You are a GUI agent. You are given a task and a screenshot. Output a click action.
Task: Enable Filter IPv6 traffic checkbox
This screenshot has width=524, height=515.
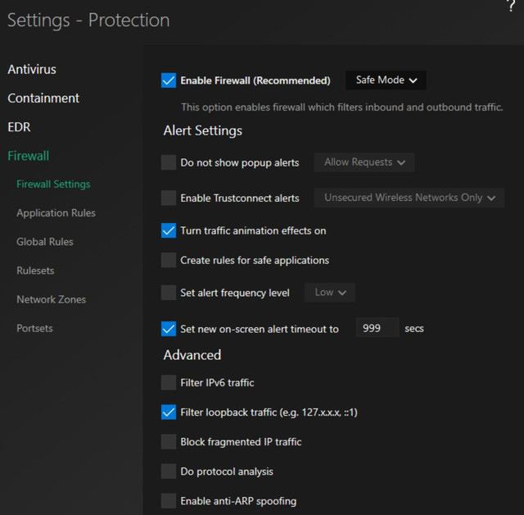tap(169, 382)
